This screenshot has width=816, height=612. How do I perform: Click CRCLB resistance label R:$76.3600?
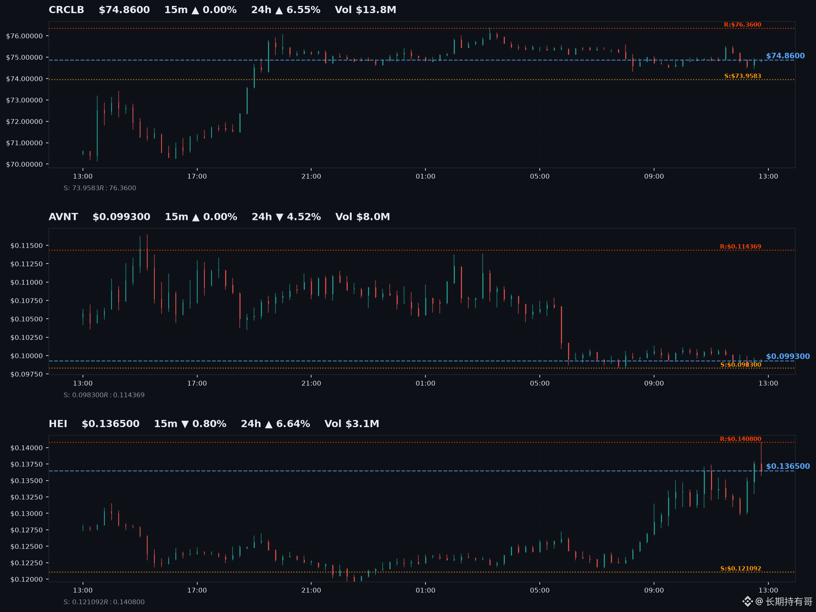pyautogui.click(x=743, y=25)
